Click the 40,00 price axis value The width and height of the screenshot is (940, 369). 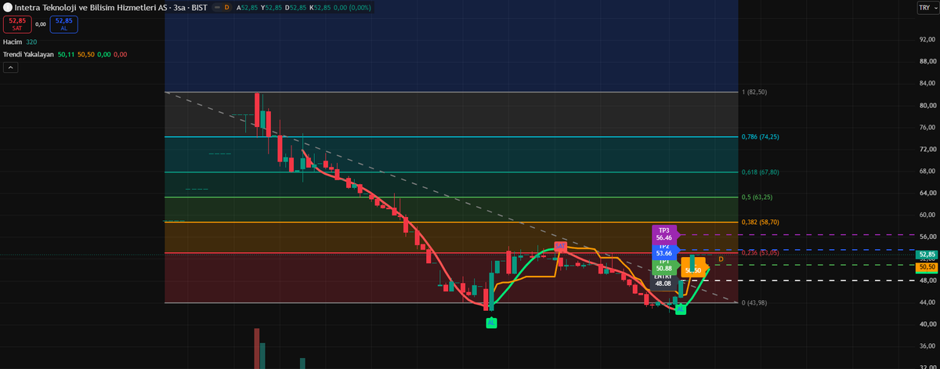[x=927, y=324]
